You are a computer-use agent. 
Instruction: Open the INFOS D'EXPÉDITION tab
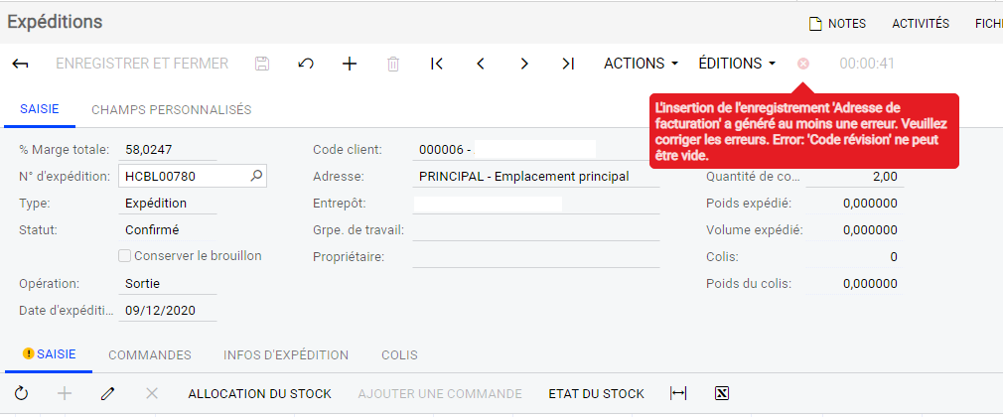click(286, 355)
